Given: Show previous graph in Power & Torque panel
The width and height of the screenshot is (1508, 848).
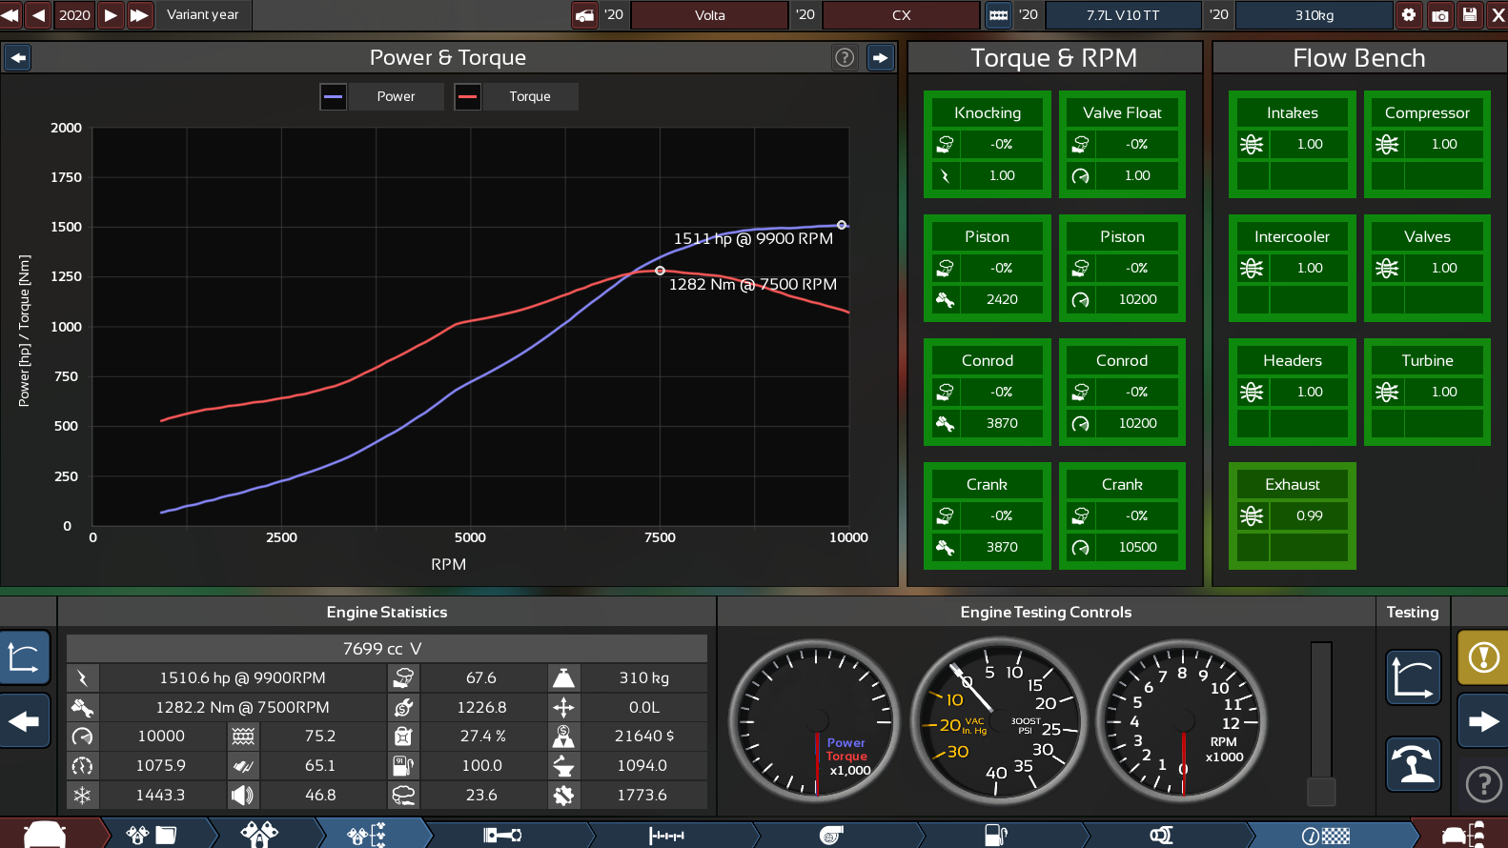Looking at the screenshot, I should [18, 58].
